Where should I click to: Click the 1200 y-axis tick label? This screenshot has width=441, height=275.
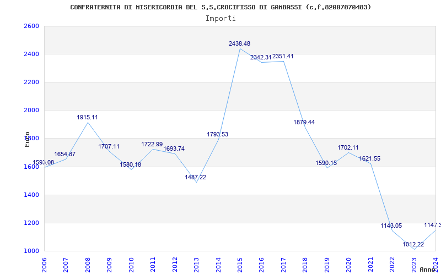coord(31,223)
